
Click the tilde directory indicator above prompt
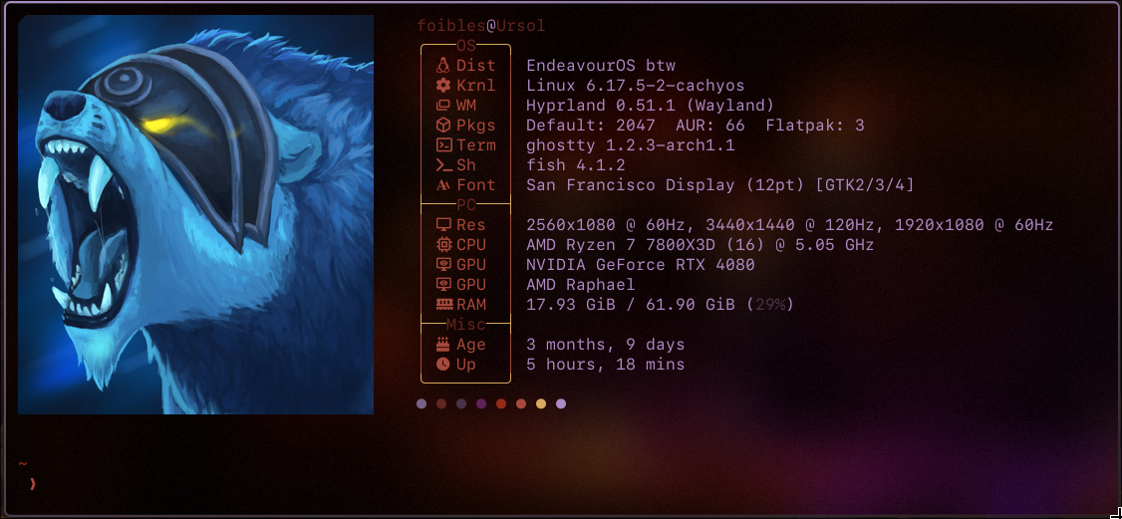click(23, 464)
